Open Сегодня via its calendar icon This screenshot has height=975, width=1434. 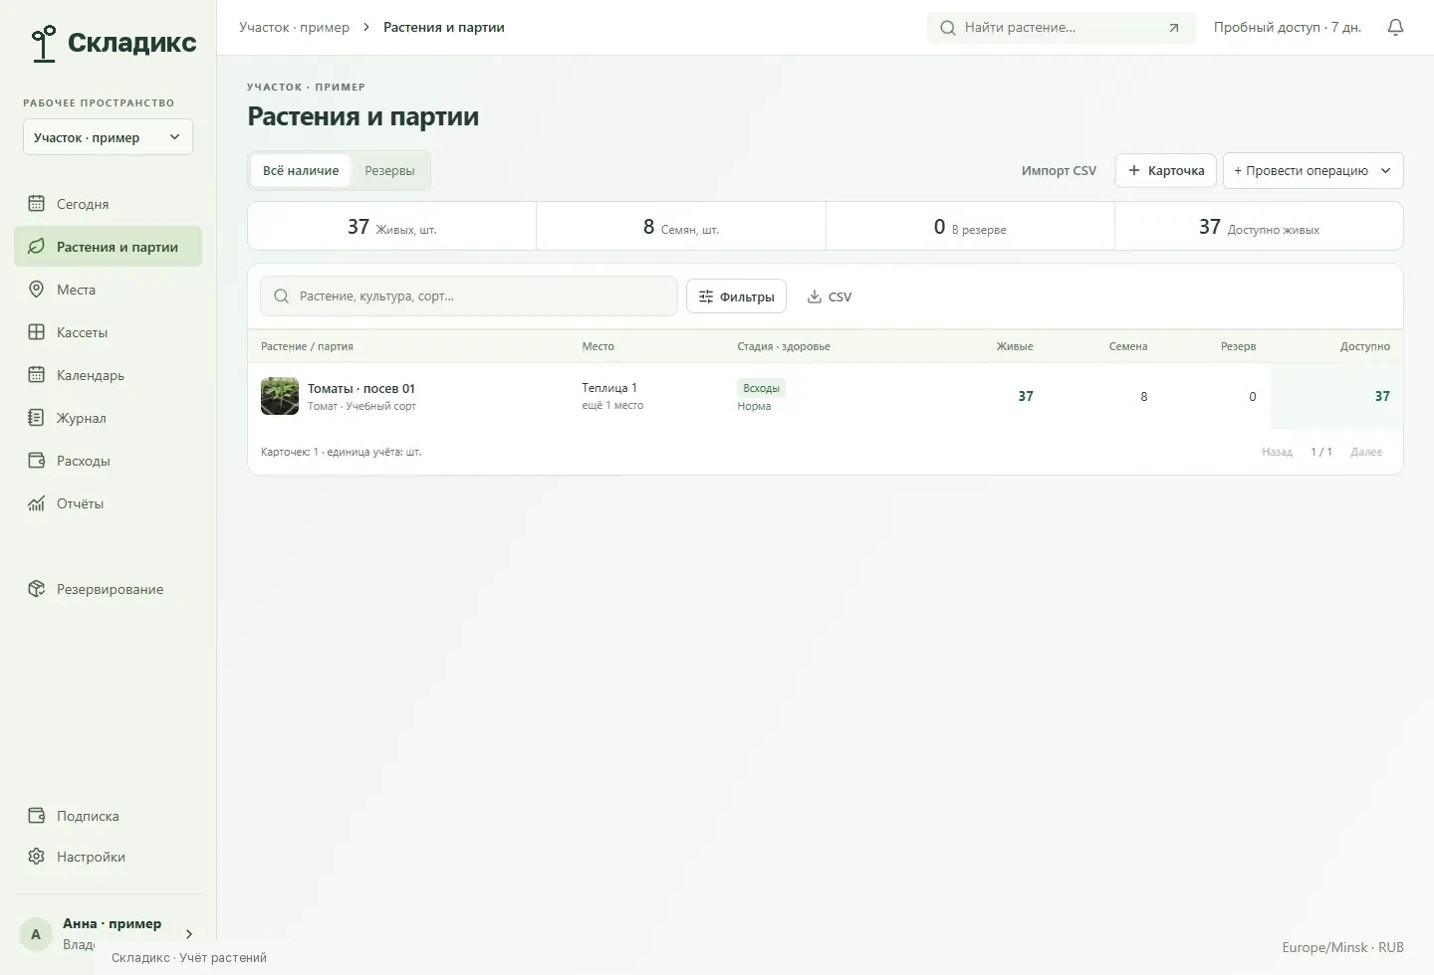[37, 204]
